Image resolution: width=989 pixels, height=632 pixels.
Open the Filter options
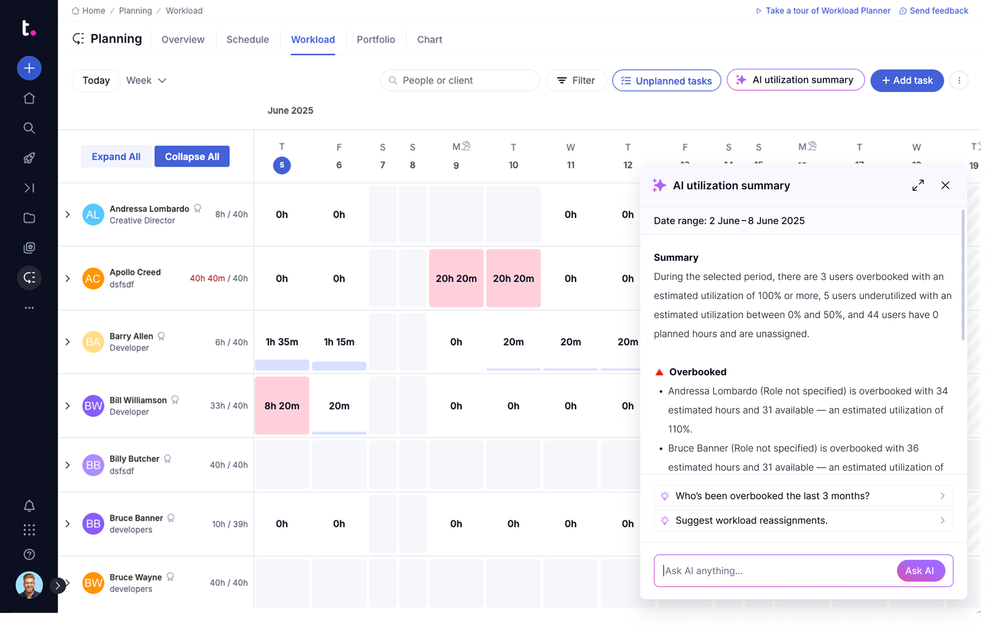point(575,80)
